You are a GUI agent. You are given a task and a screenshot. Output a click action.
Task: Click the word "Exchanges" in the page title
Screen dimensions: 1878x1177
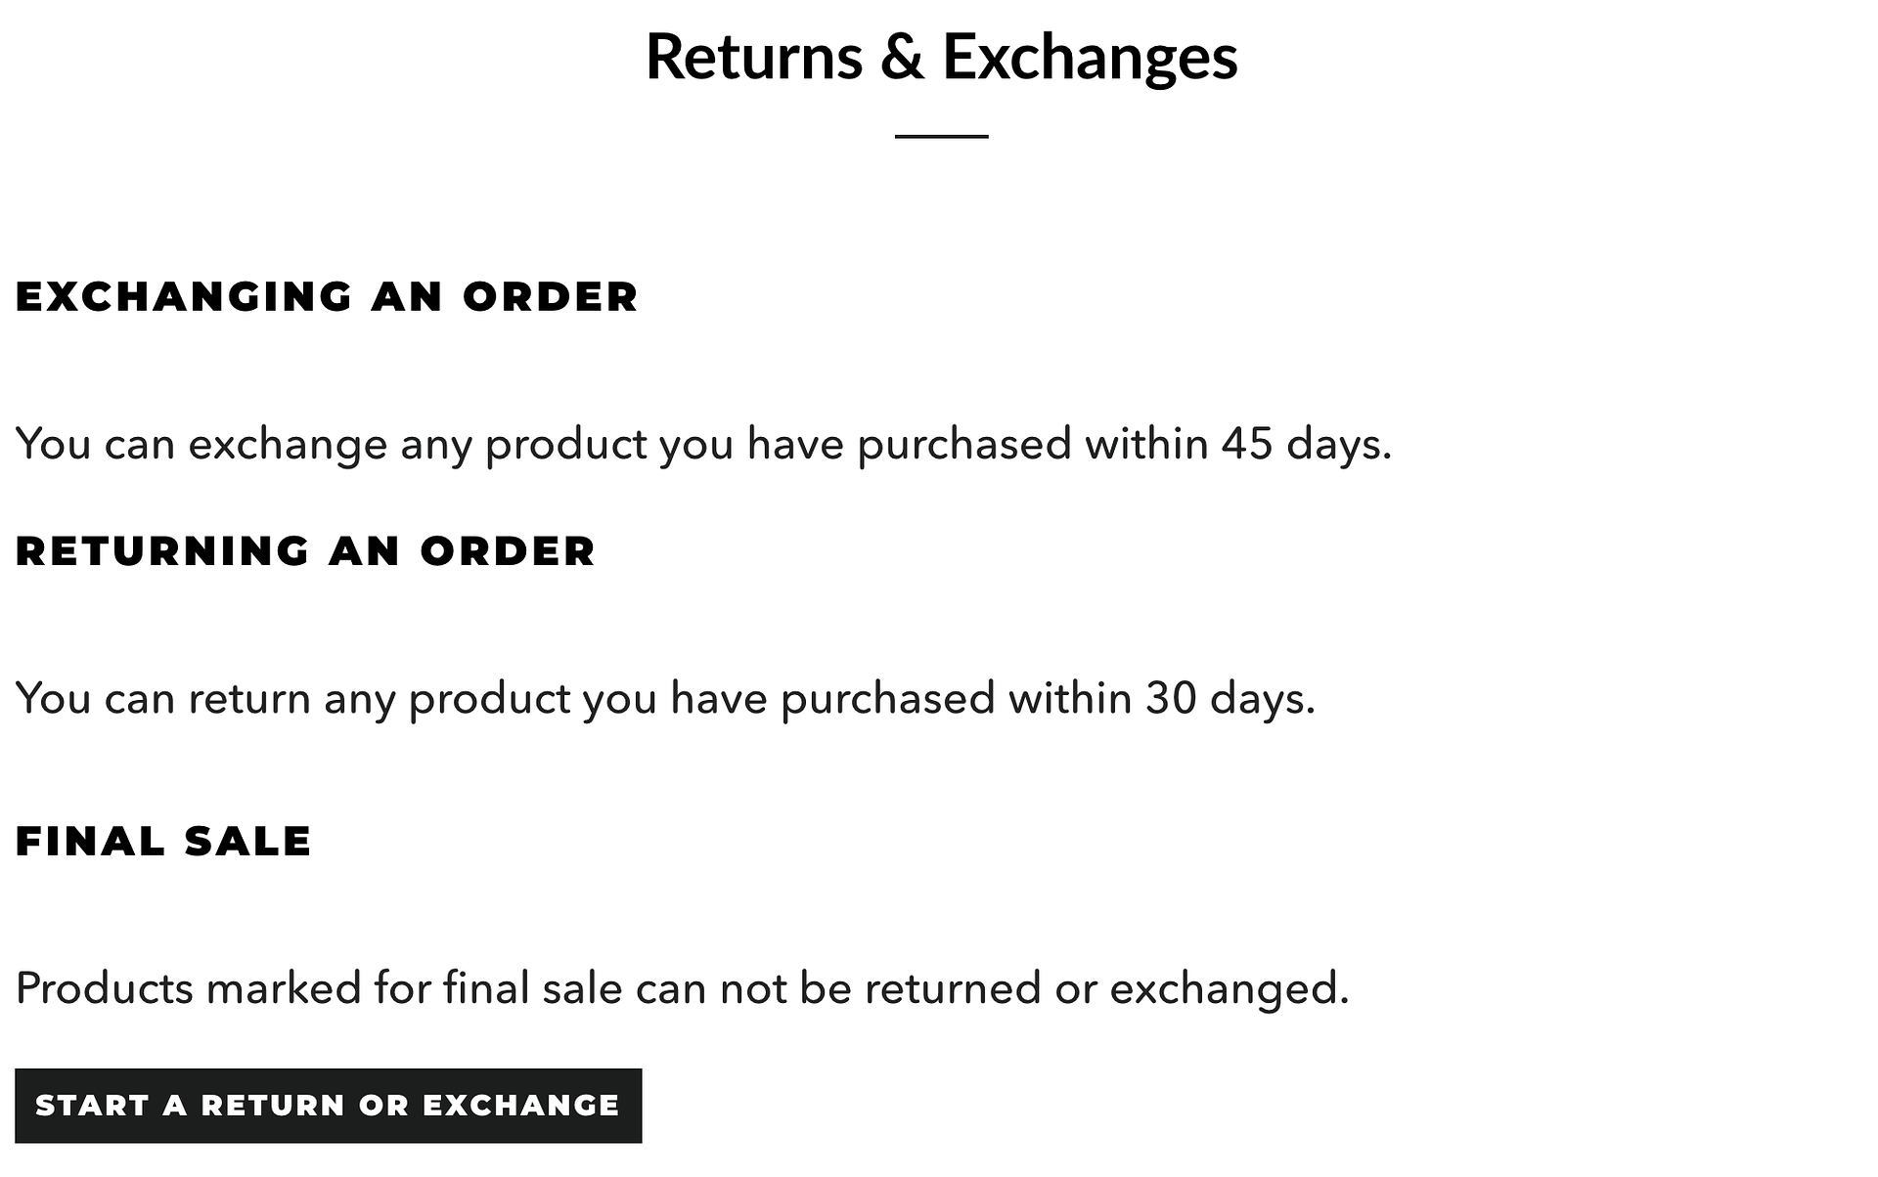pyautogui.click(x=1090, y=57)
